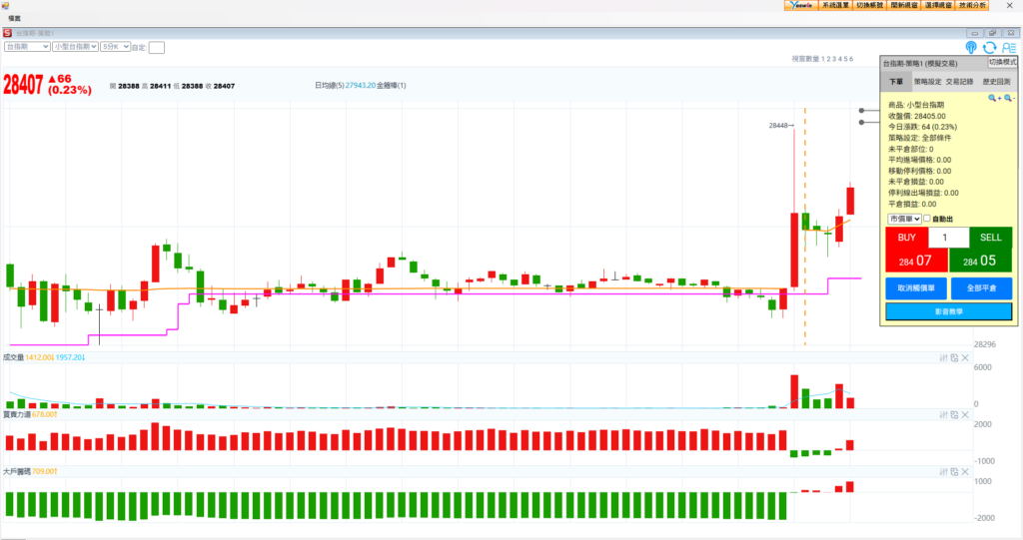
Task: Click the blue refresh sync icon
Action: [x=990, y=47]
